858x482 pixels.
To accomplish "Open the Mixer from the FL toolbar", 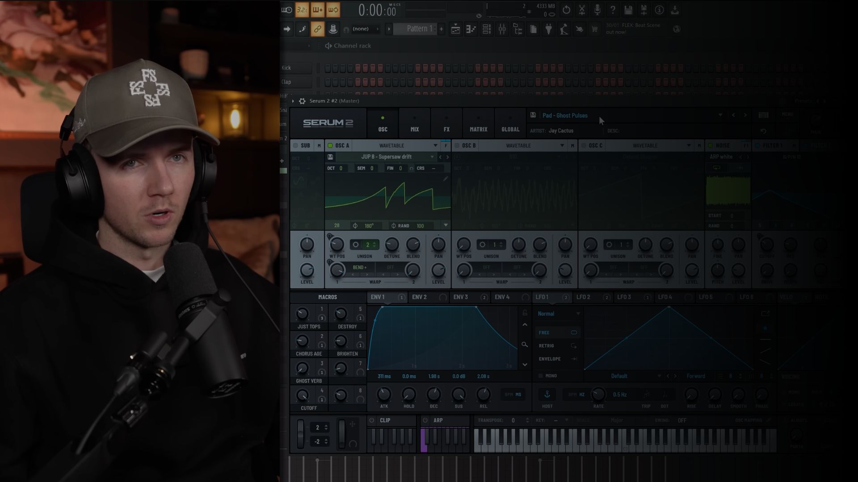I will [x=502, y=29].
